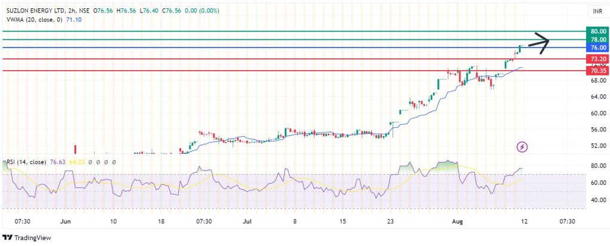Image resolution: width=610 pixels, height=246 pixels.
Task: Click the 68.00 price axis label
Action: [598, 80]
